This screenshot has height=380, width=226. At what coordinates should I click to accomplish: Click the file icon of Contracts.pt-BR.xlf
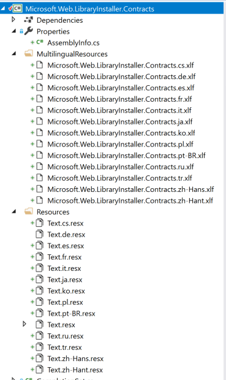(x=39, y=155)
